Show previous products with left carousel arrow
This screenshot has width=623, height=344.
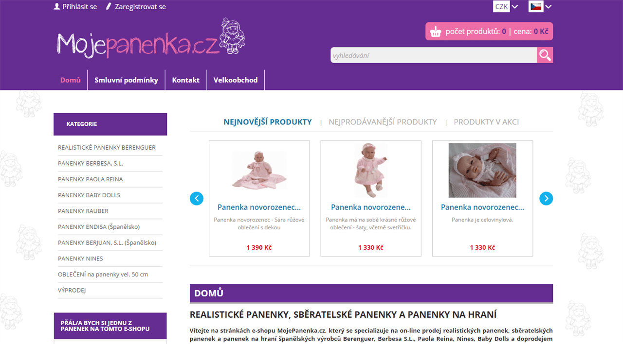point(197,198)
